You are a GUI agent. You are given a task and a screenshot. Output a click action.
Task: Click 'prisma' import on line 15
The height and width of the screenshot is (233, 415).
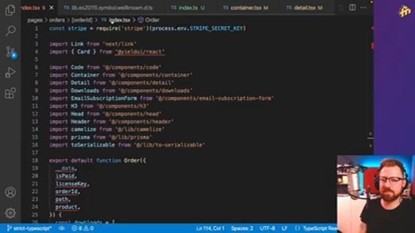[80, 137]
